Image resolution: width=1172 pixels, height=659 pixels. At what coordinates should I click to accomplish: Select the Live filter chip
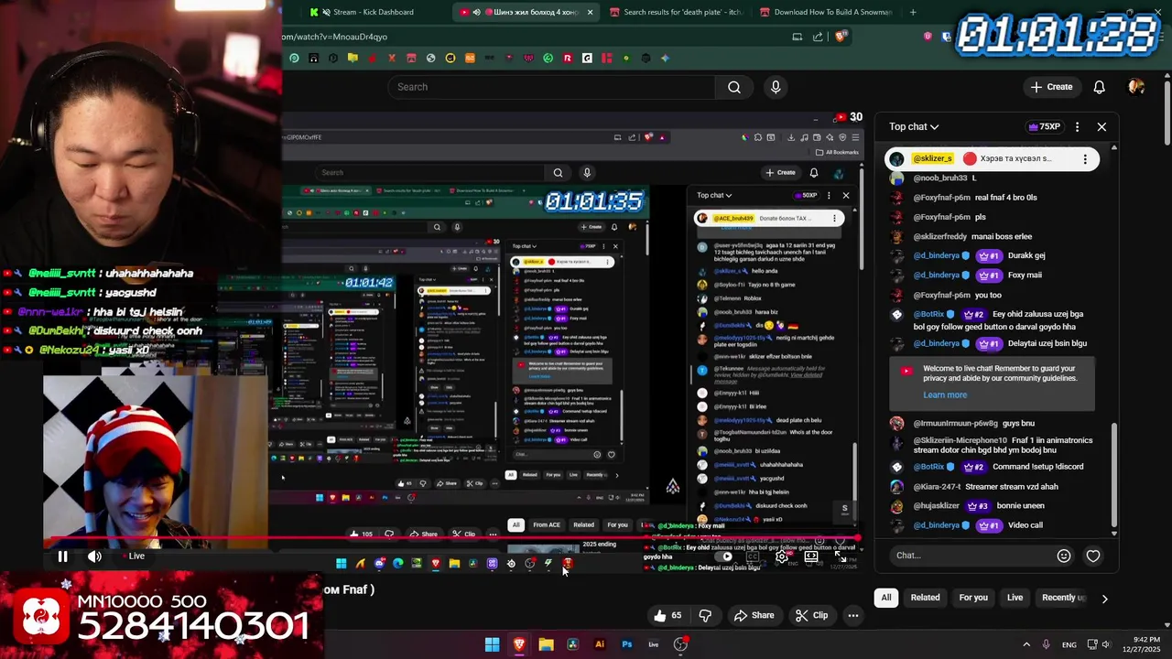coord(1015,598)
